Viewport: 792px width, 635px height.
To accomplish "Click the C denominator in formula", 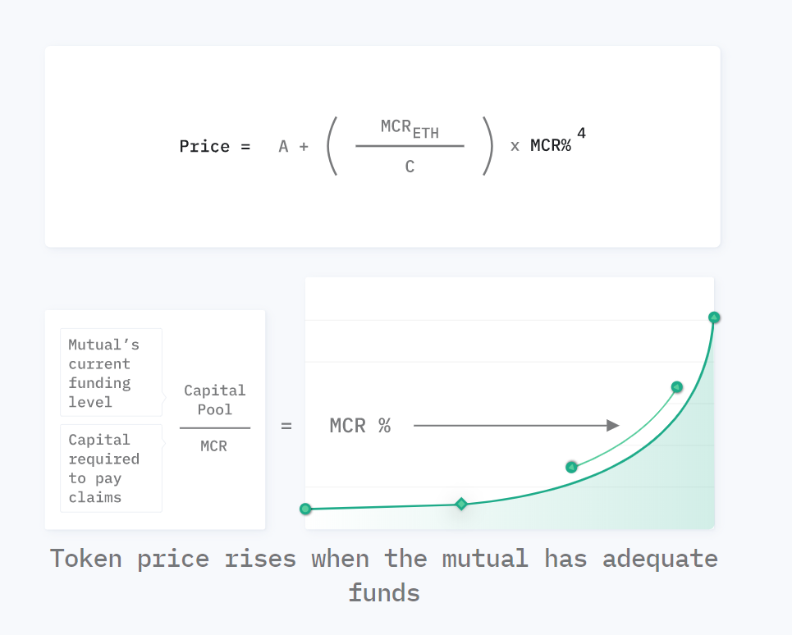I will pyautogui.click(x=410, y=167).
